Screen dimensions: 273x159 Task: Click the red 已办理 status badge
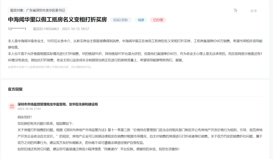point(158,20)
